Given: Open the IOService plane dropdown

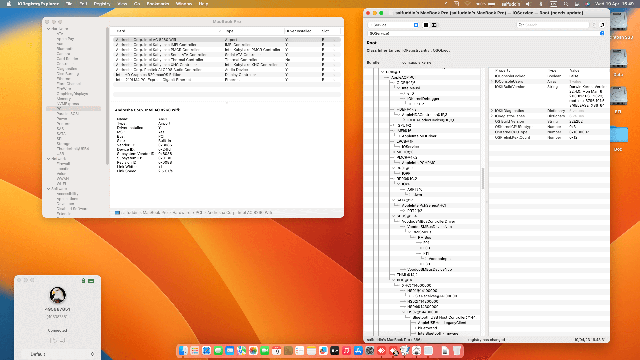Looking at the screenshot, I should (393, 25).
